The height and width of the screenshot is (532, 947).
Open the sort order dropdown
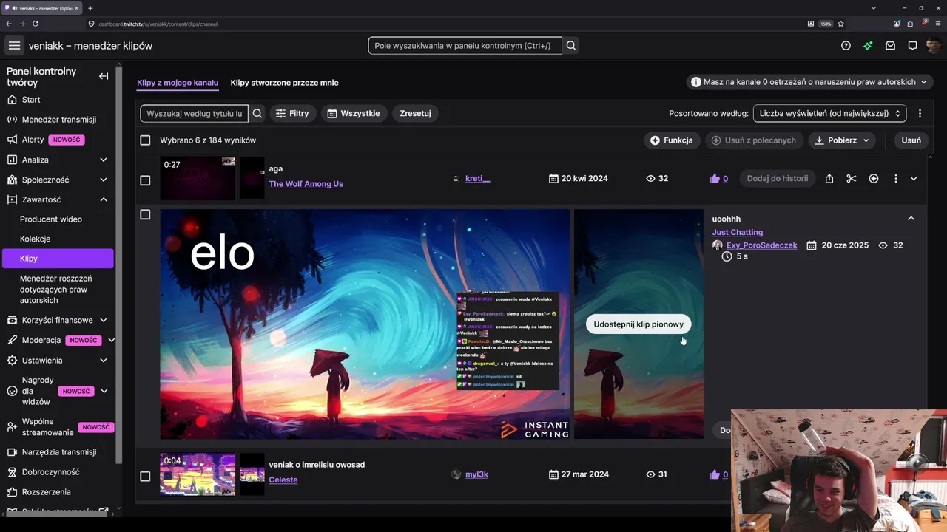pos(829,114)
